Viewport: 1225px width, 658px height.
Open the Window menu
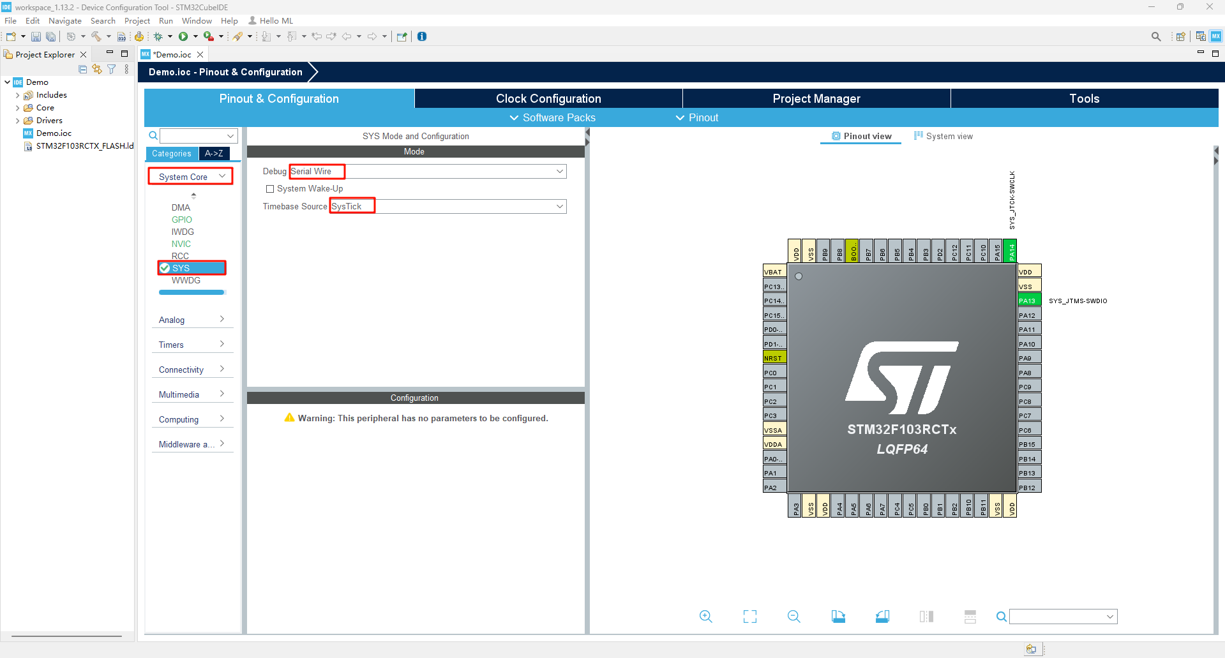coord(197,21)
